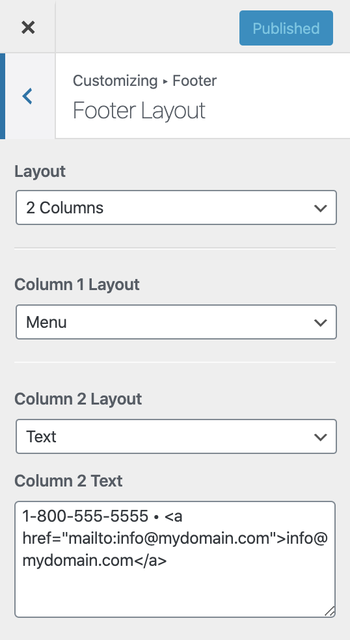Click the chevron arrow in Column 2 select
This screenshot has width=350, height=640.
point(321,437)
